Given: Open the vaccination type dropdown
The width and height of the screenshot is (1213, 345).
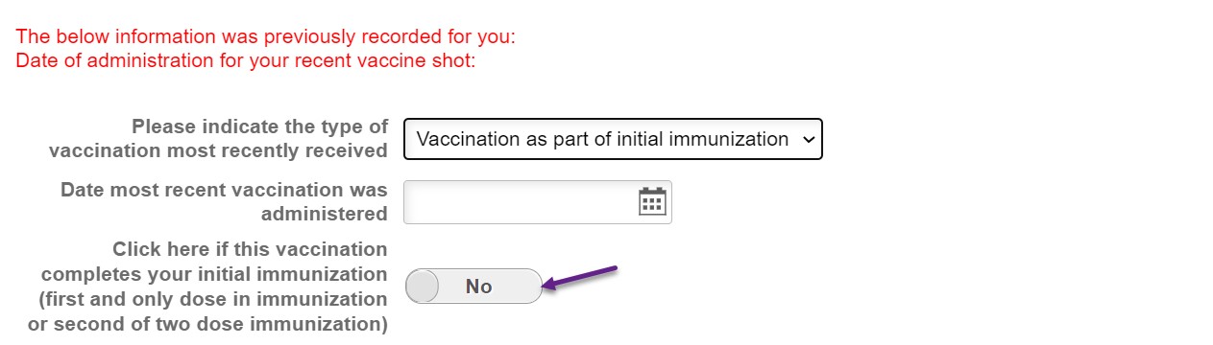Looking at the screenshot, I should pos(613,139).
